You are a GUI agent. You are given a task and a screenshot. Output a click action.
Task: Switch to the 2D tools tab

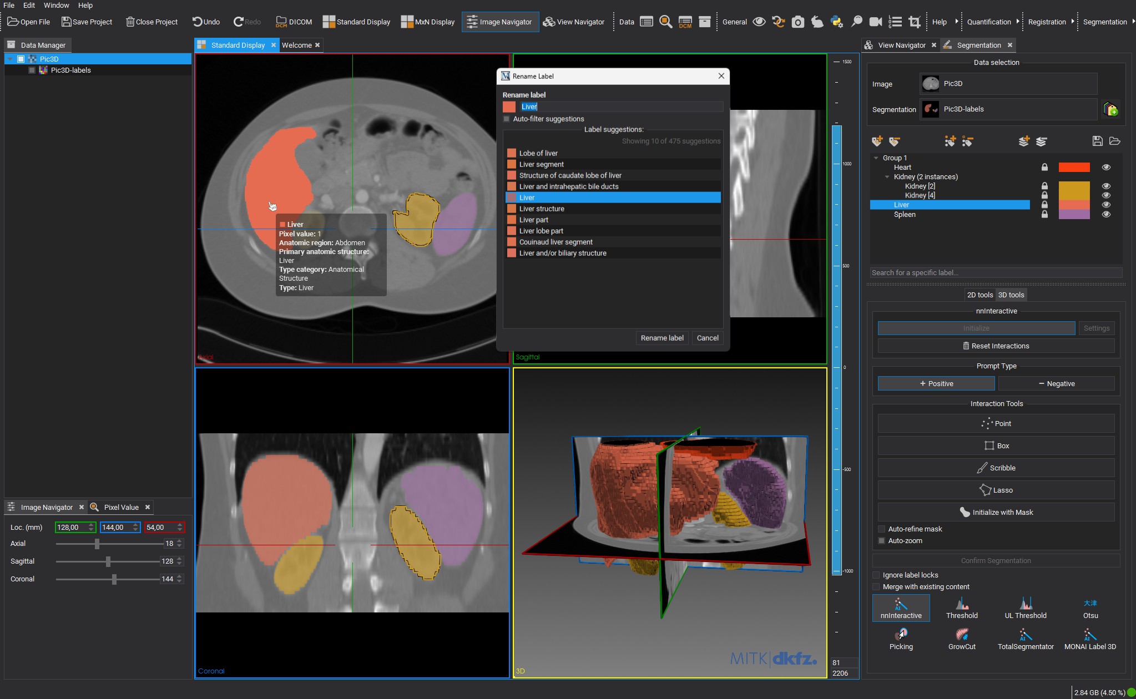[979, 295]
